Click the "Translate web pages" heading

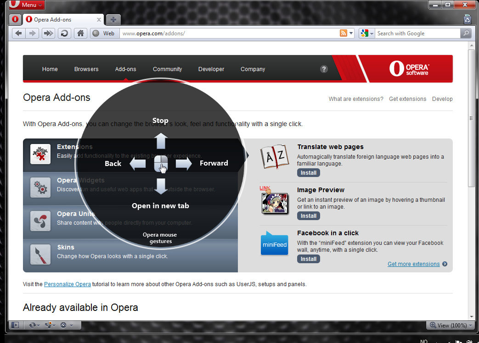coord(331,147)
